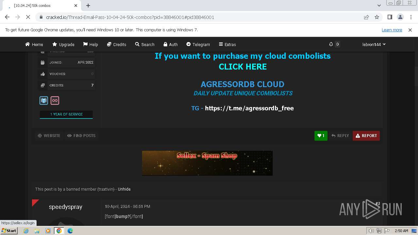Expand the Extras menu
This screenshot has height=235, width=418.
[x=227, y=44]
